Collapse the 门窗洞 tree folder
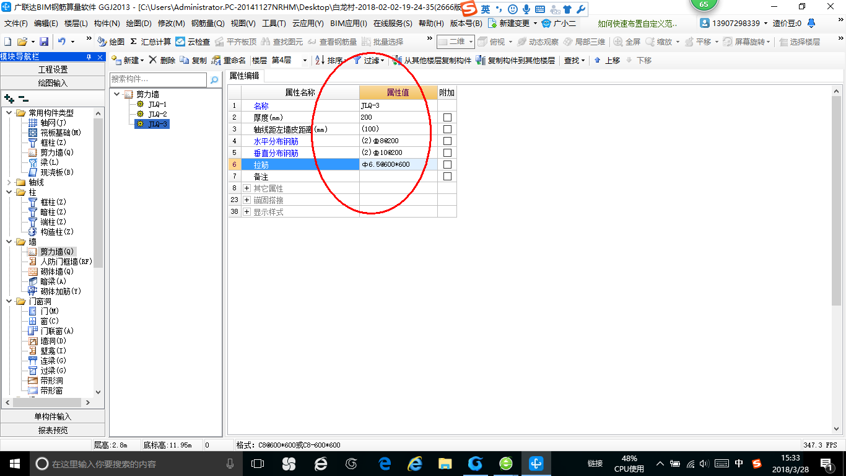The height and width of the screenshot is (476, 846). [x=9, y=301]
